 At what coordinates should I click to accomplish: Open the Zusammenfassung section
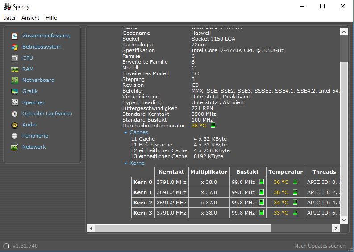click(46, 36)
